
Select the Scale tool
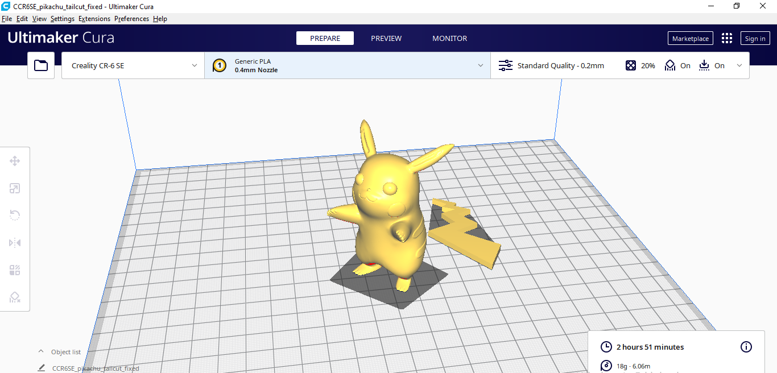[15, 188]
